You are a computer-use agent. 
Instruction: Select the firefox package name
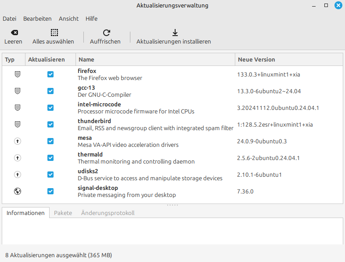(87, 71)
